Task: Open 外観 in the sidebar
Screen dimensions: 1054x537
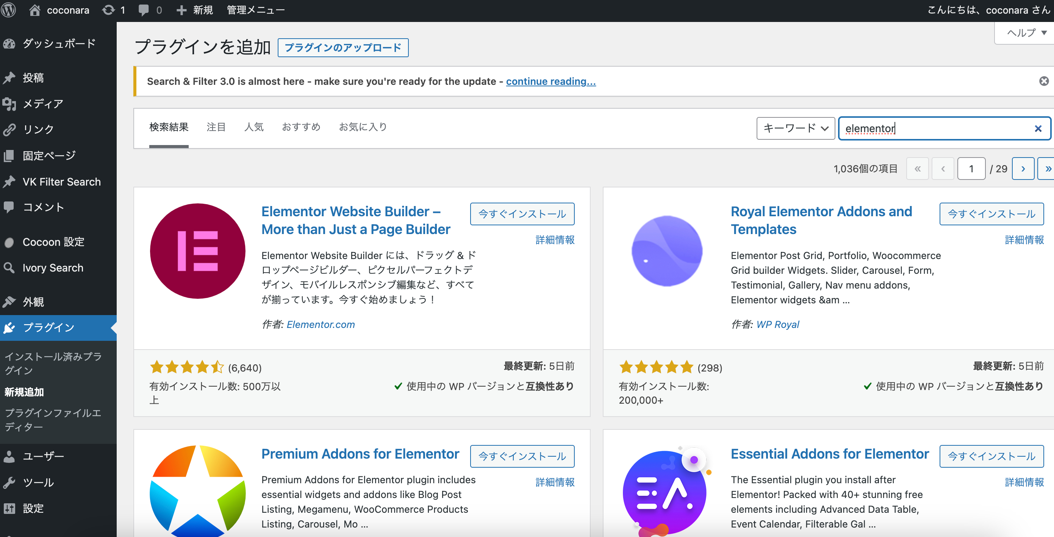Action: 58,302
